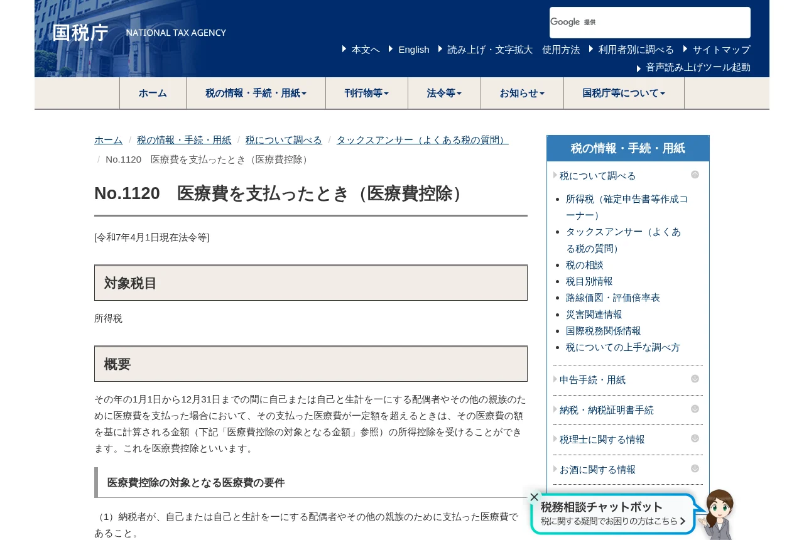Open 税目別情報 sidebar link
This screenshot has height=540, width=804.
[589, 281]
